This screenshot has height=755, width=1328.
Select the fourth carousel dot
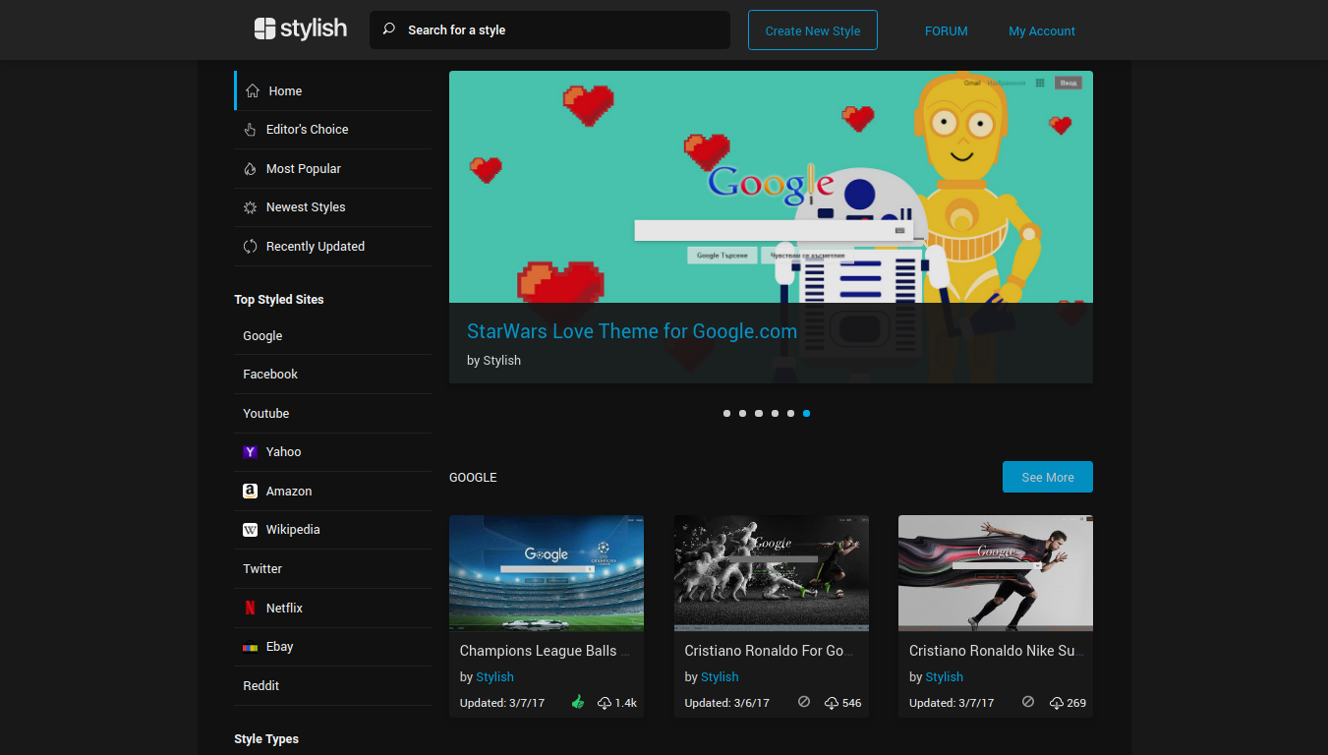coord(775,414)
